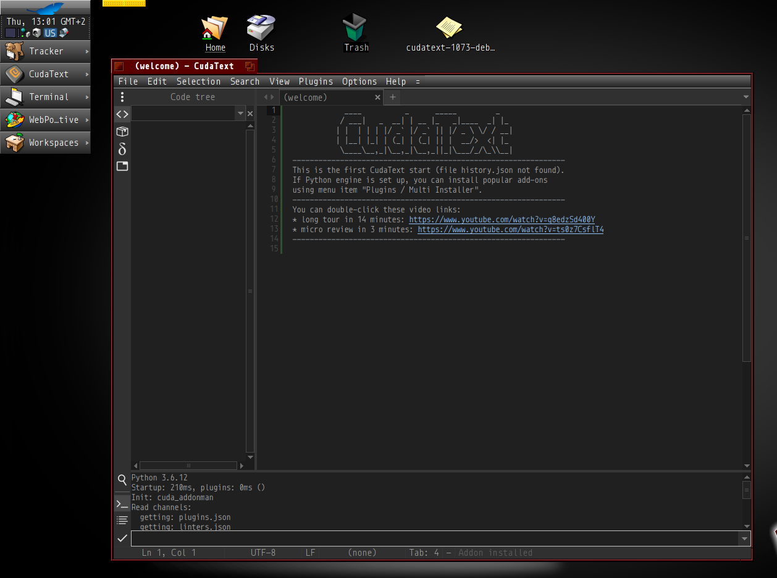Open the sidebar three-dot menu

tap(122, 97)
